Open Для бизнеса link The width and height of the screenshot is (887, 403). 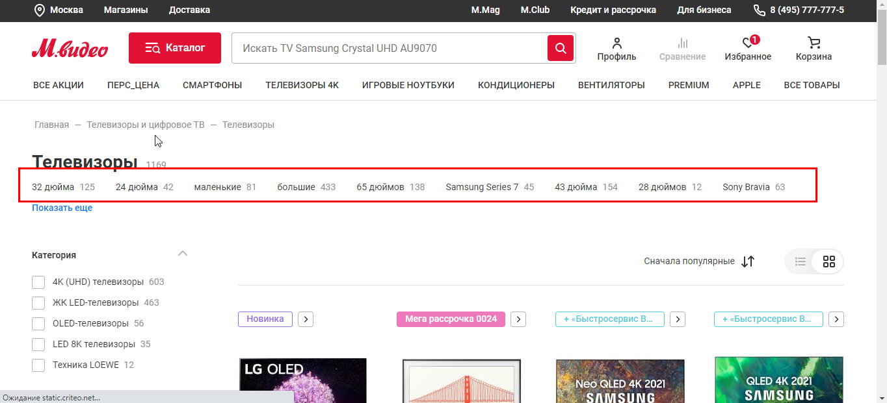point(704,10)
